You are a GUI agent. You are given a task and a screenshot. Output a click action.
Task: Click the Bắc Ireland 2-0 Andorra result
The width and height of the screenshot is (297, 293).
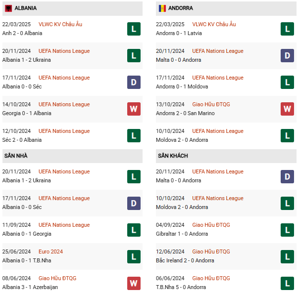click(x=185, y=260)
